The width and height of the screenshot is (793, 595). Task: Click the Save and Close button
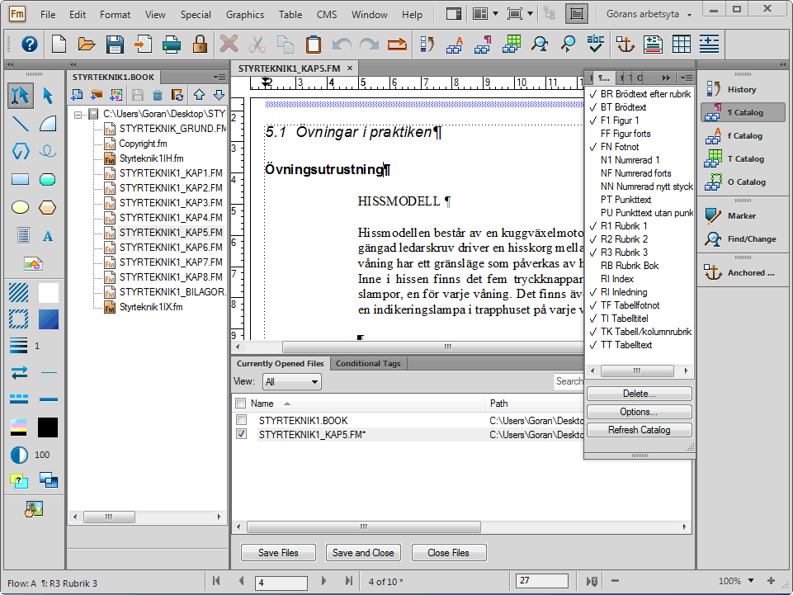[x=362, y=553]
